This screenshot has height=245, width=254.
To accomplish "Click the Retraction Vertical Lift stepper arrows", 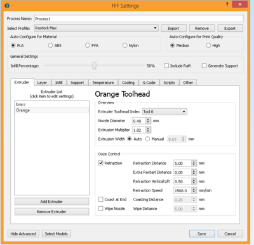I will click(194, 181).
